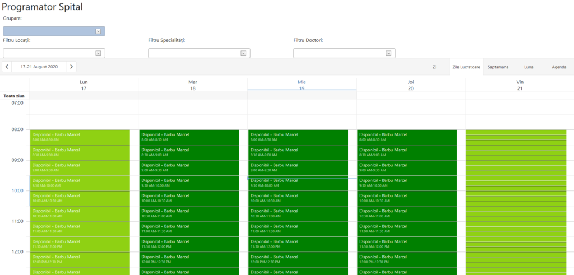Click the Lun 17 day header

tap(84, 85)
